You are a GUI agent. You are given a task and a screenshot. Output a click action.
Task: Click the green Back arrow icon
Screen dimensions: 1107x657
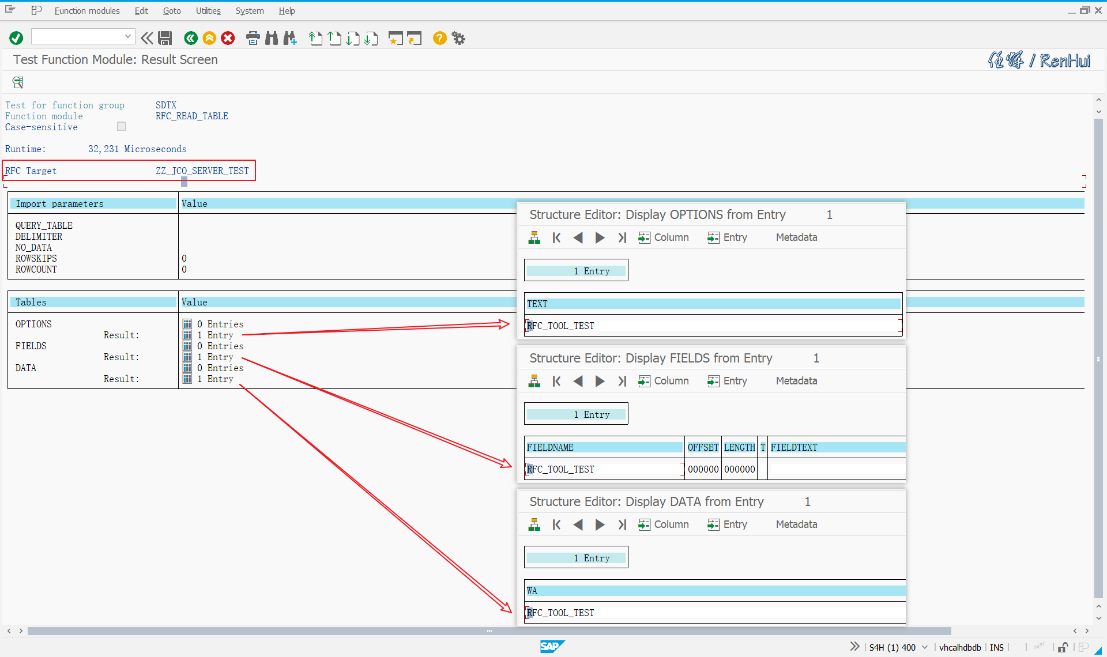pos(190,38)
